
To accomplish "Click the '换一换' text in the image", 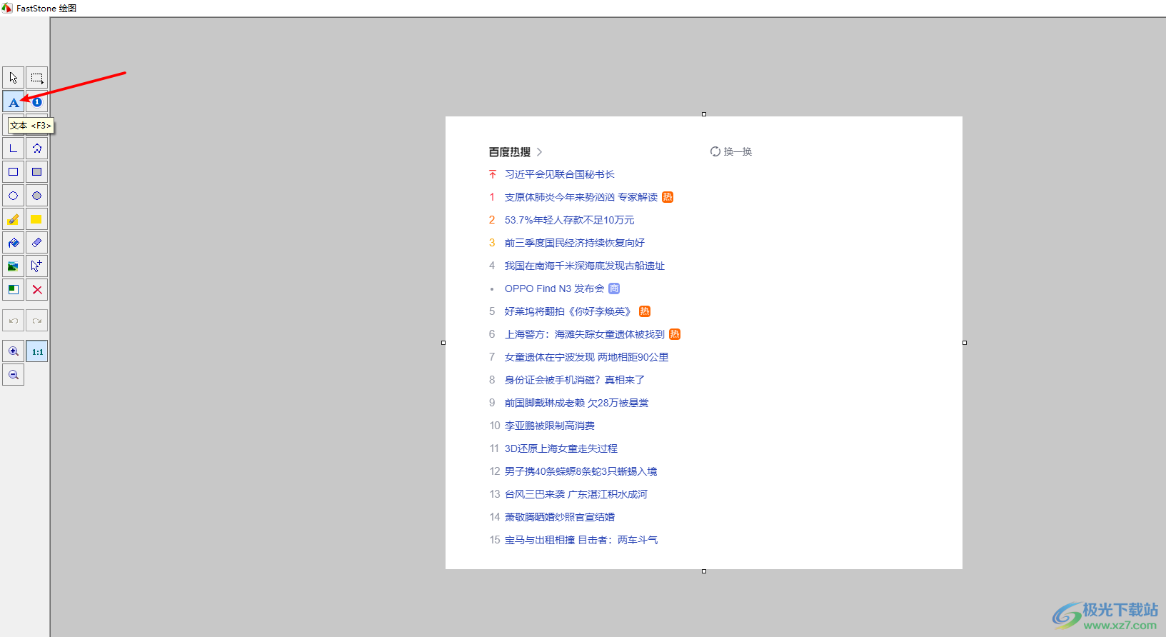I will tap(738, 151).
